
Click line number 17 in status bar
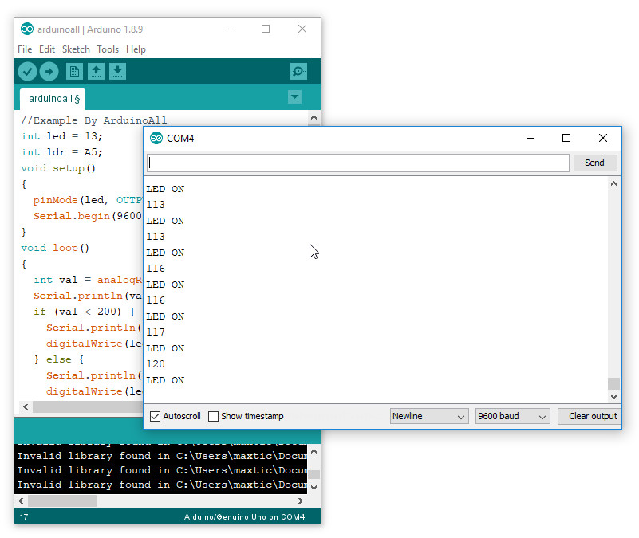coord(24,516)
